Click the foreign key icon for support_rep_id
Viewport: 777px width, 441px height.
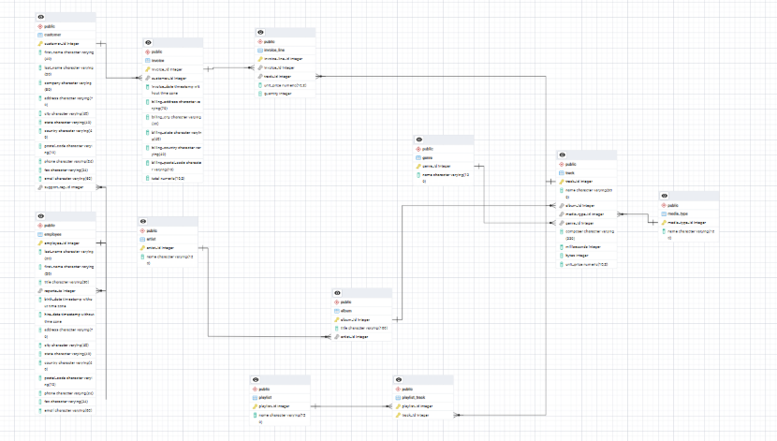click(40, 187)
